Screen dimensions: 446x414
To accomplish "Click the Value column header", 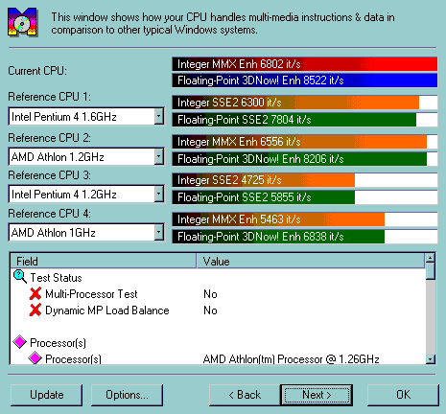I will tap(311, 261).
